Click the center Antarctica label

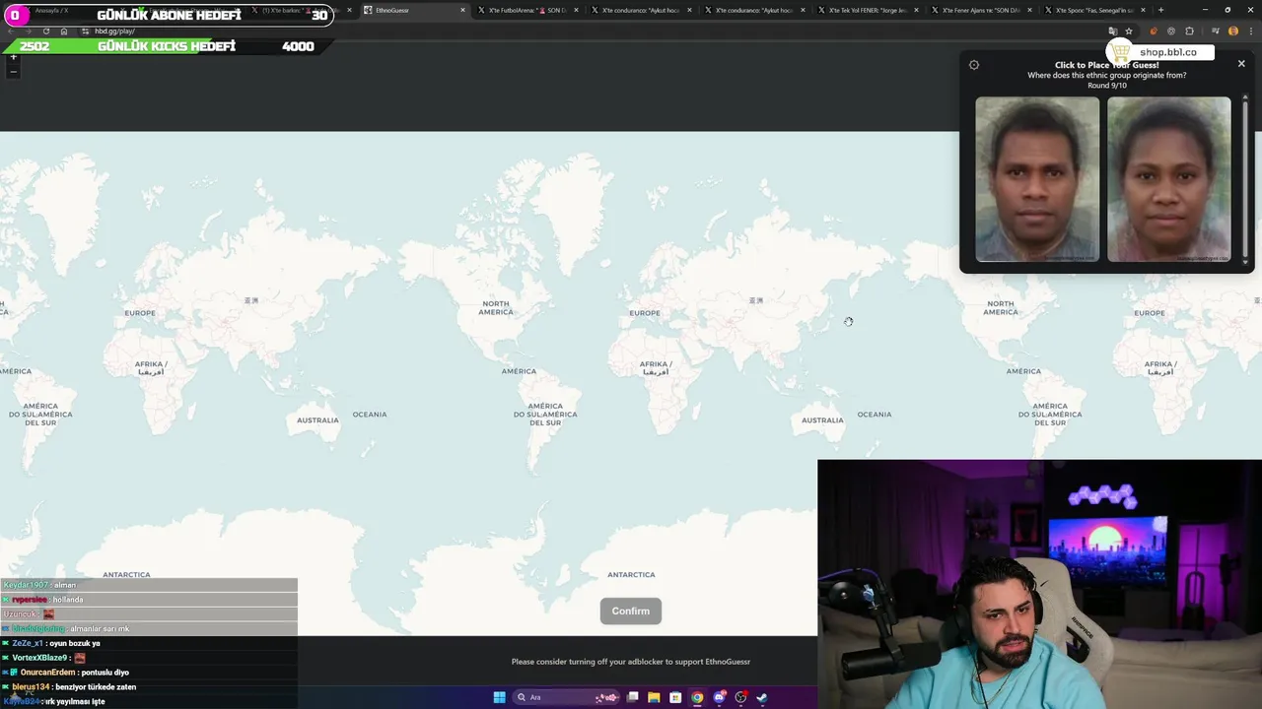pos(631,574)
